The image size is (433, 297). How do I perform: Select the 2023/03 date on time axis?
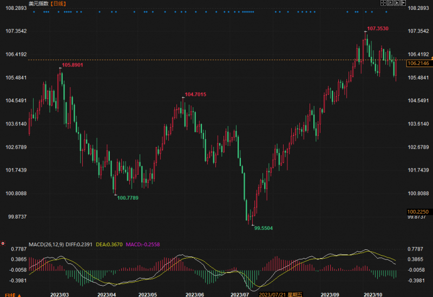(59, 294)
